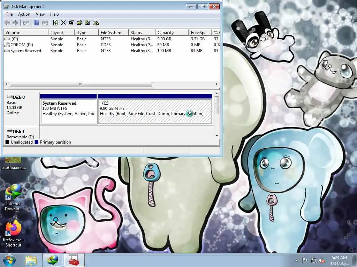
Task: Open the изображен... desktop icon
Action: [x=13, y=164]
